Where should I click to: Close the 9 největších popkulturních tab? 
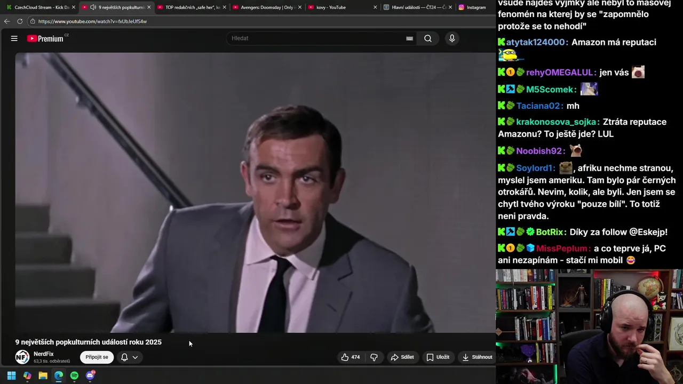coord(149,7)
